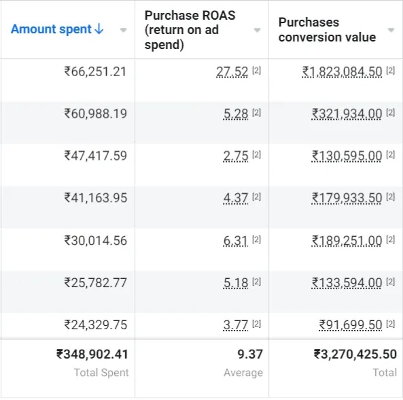Open the Amount spent column dropdown arrow
Screen dimensions: 403x400
[x=124, y=31]
